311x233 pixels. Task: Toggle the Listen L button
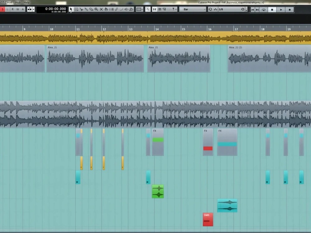7,9
